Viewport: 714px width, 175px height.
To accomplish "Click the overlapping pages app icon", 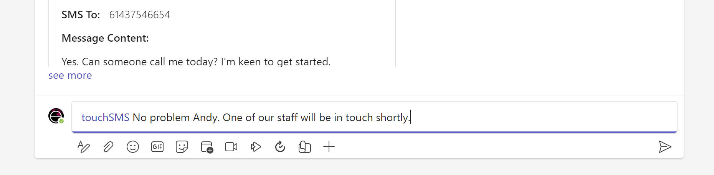I will [305, 147].
